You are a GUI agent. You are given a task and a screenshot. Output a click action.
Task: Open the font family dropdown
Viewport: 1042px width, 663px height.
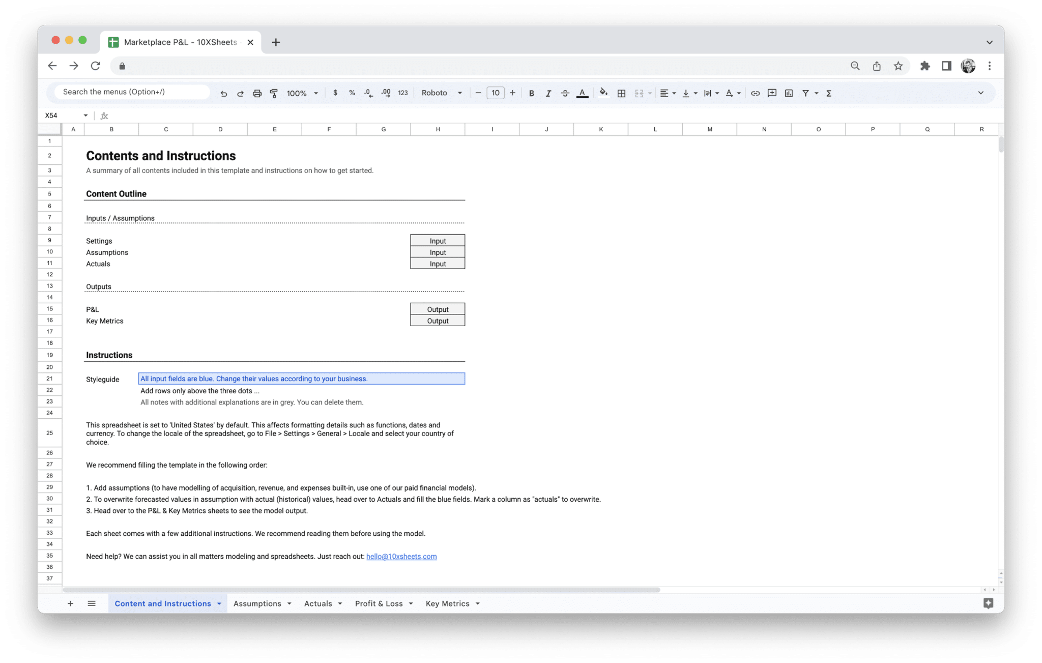[x=441, y=93]
